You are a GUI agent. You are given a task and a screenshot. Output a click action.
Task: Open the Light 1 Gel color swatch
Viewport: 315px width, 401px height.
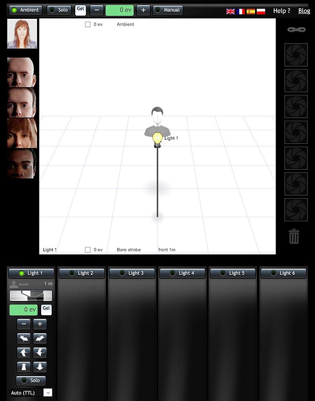point(46,310)
